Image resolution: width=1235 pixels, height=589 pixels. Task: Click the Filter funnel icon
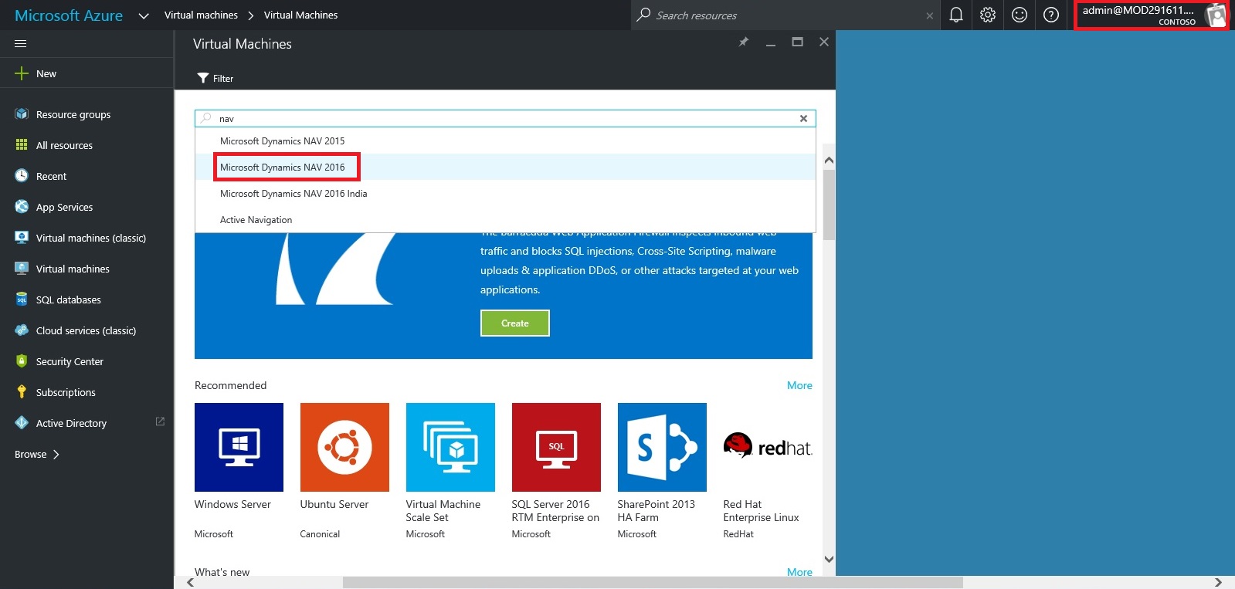click(203, 78)
